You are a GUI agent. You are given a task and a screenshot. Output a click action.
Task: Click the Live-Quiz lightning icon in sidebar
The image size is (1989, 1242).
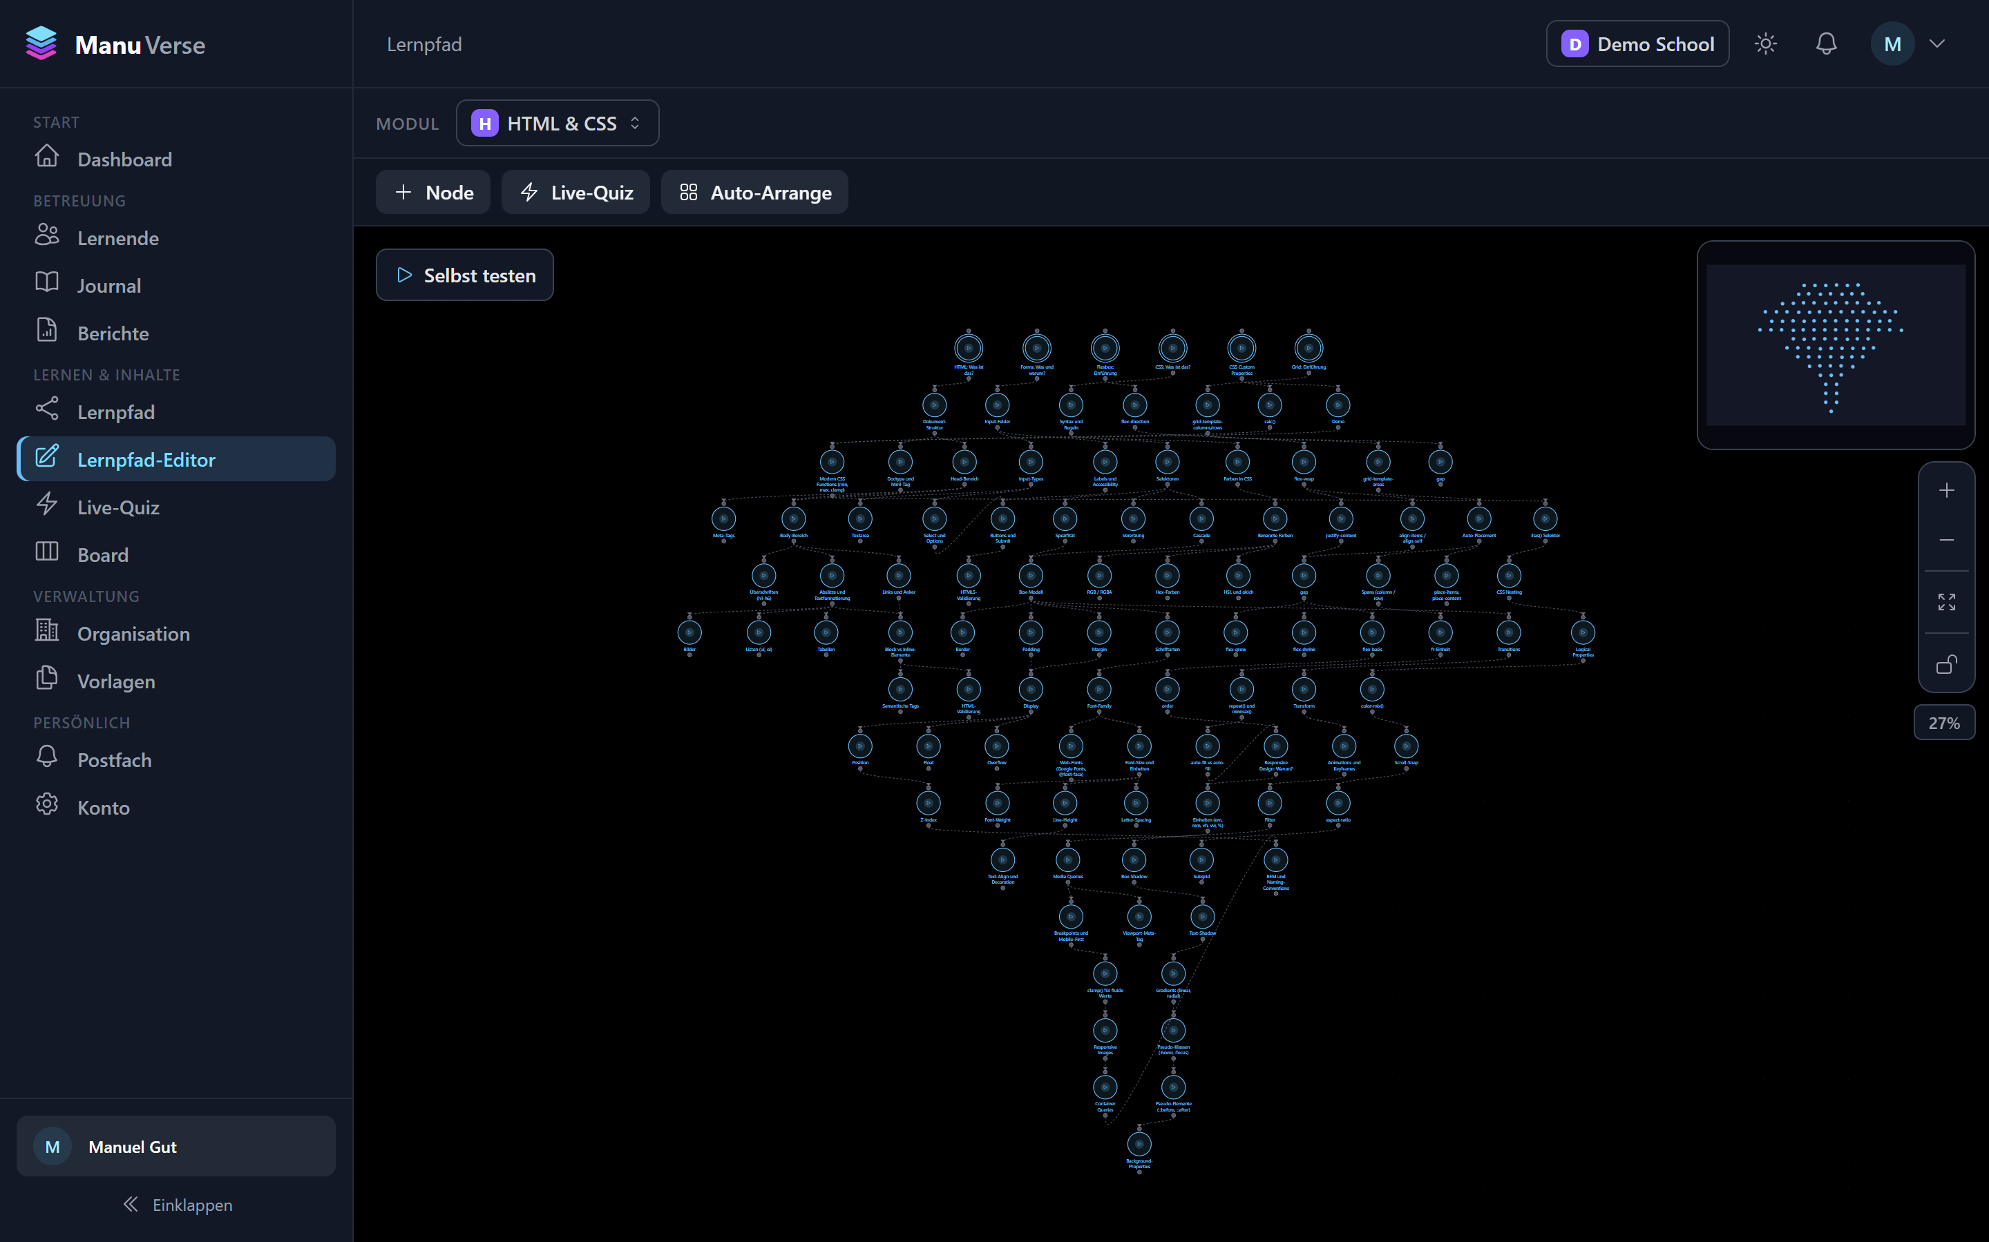coord(47,503)
